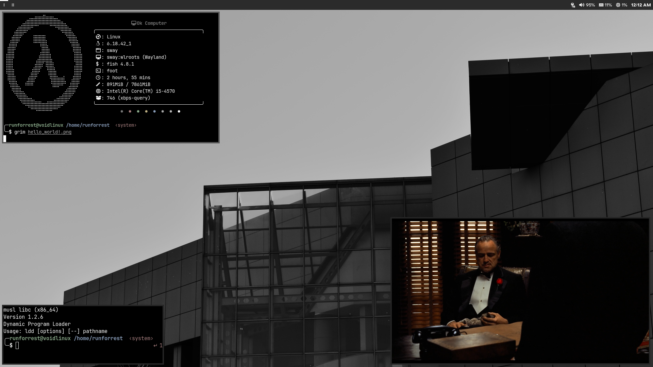Image resolution: width=653 pixels, height=367 pixels.
Task: Click the 'Version 1.2.6' line
Action: click(23, 317)
